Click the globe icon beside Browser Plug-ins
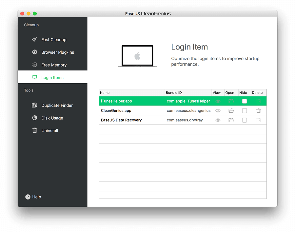 tap(34, 52)
